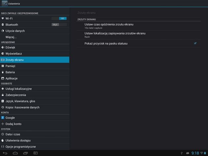Expand Więcej... network options
This screenshot has height=156, width=208.
click(35, 37)
